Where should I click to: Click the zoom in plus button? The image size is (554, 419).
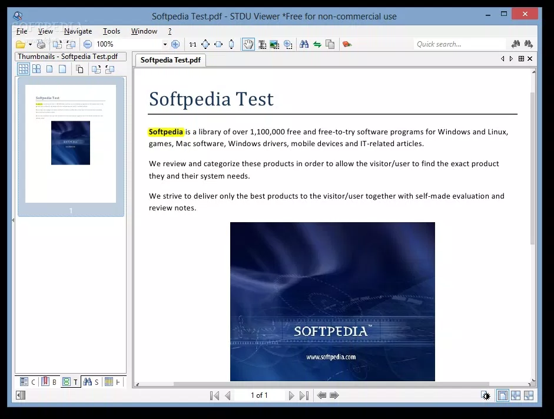[x=175, y=44]
